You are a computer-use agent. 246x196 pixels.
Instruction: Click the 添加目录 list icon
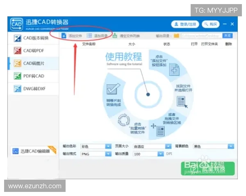89,36
